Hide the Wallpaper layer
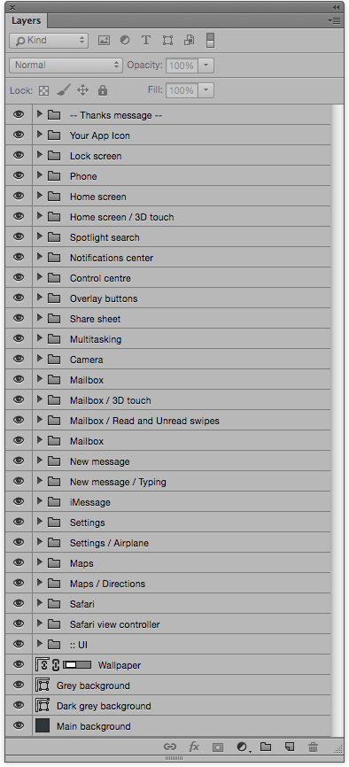 [19, 665]
